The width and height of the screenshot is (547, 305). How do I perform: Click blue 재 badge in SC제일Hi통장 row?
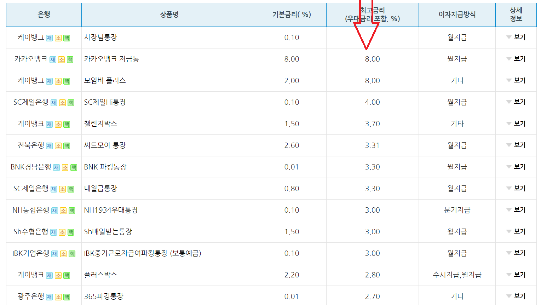coord(54,103)
